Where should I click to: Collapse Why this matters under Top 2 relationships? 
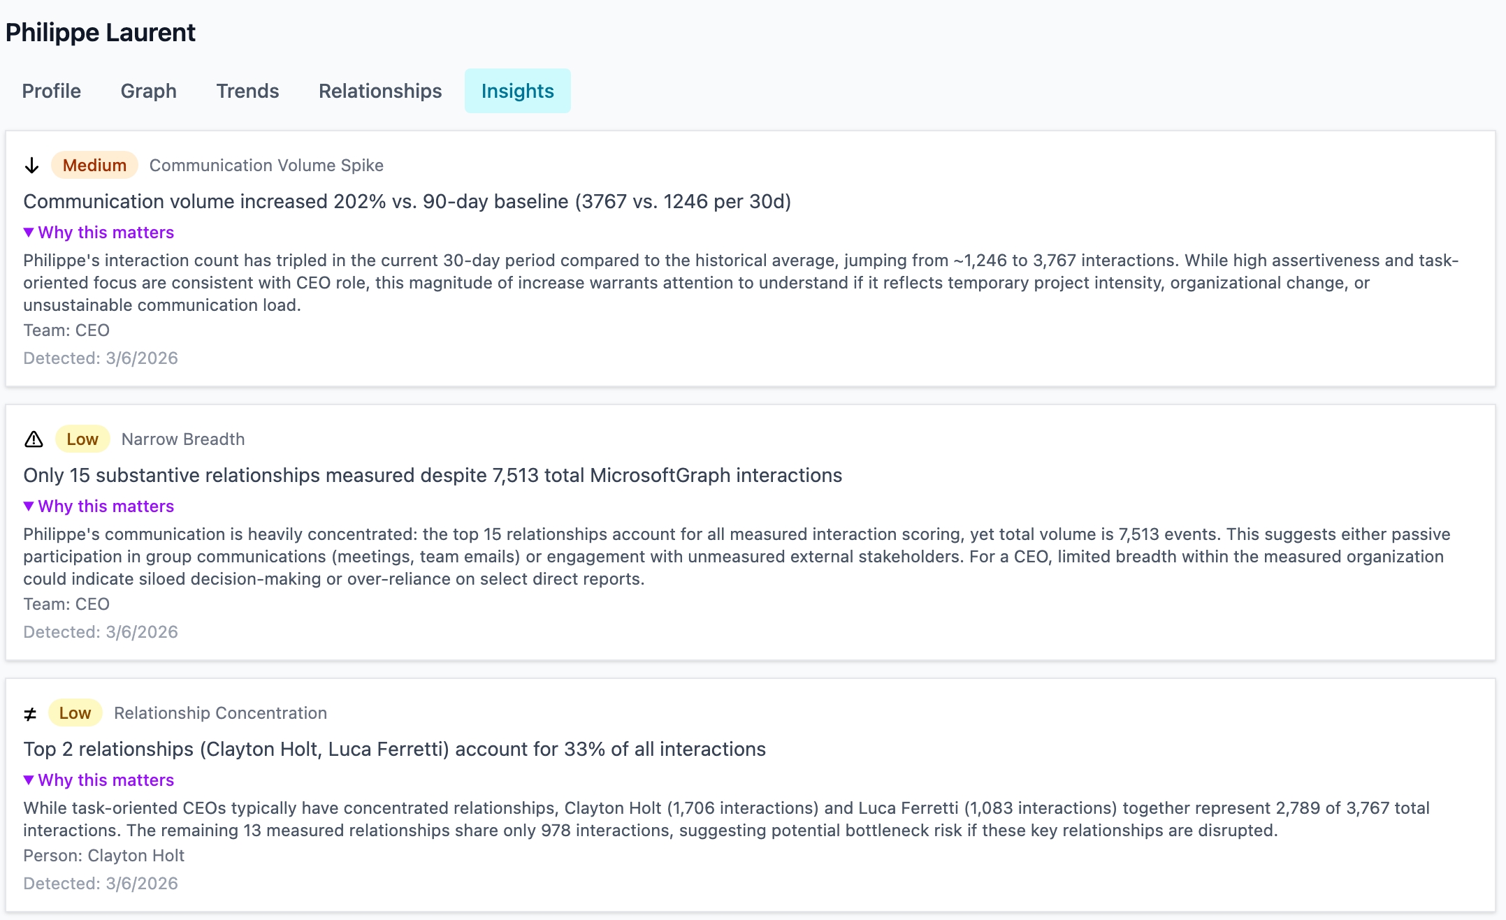pos(99,780)
